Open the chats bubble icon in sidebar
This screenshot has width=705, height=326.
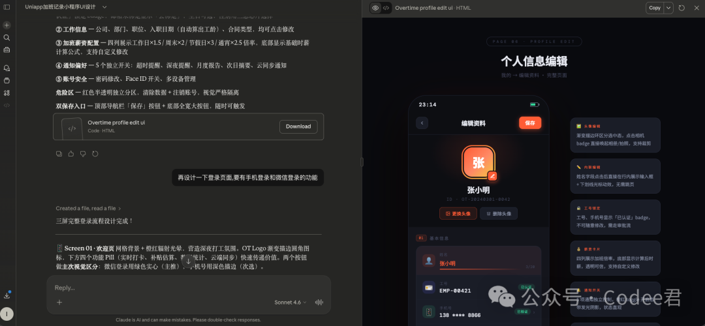tap(7, 68)
